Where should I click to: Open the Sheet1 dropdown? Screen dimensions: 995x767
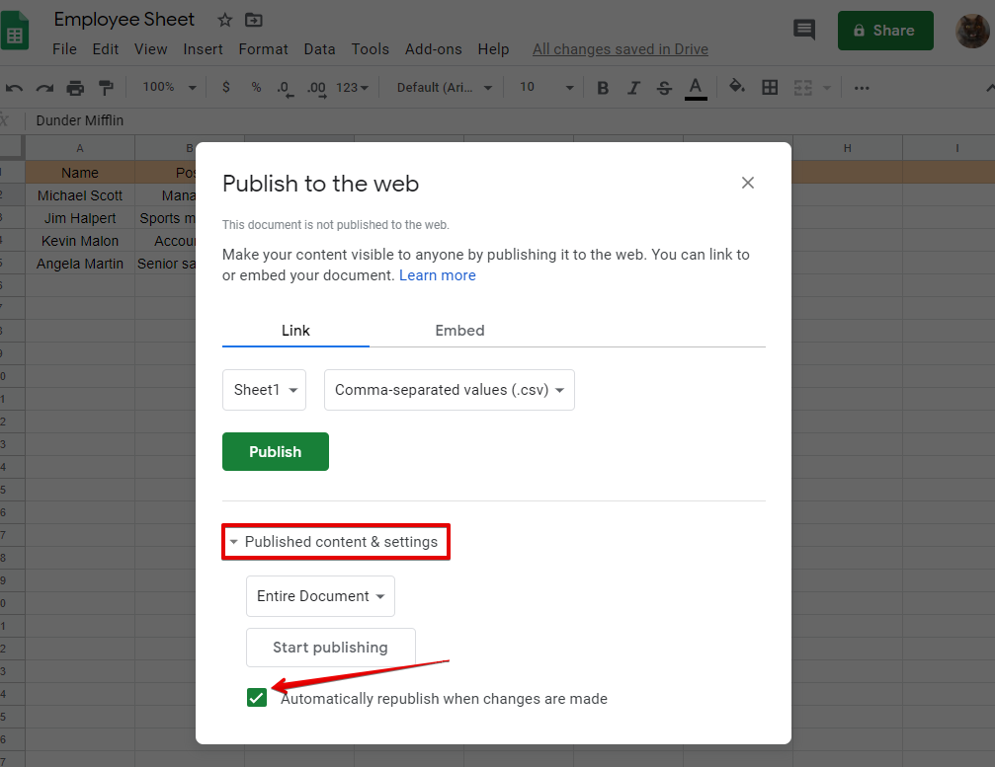[x=264, y=390]
